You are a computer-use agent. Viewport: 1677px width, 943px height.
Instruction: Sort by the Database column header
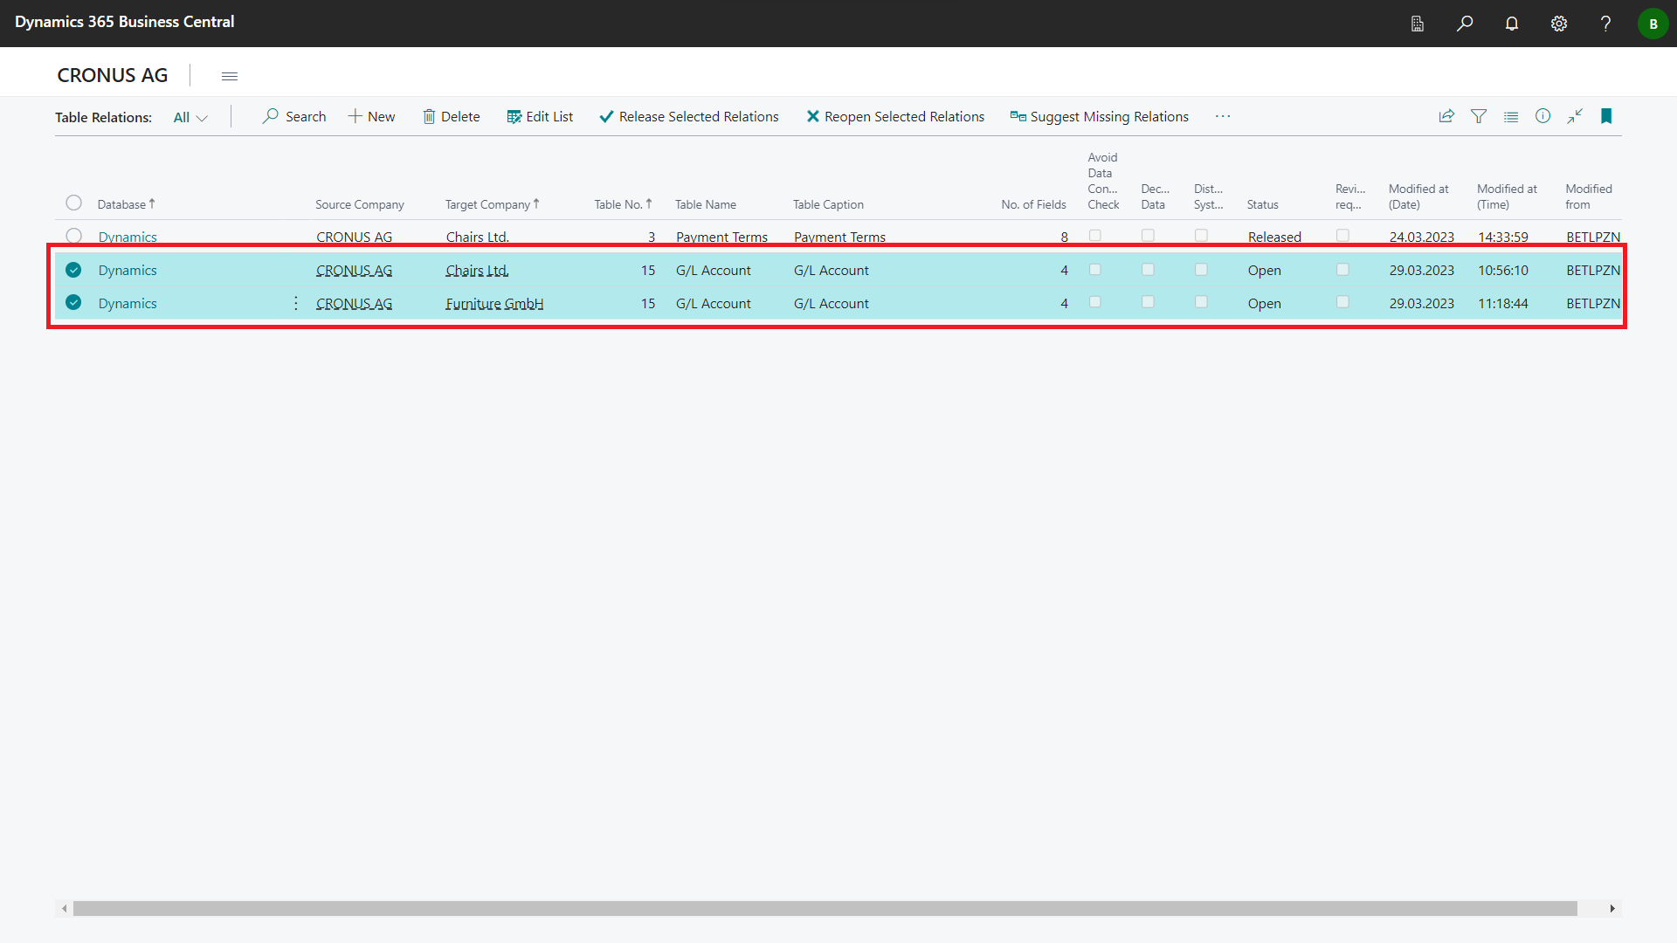click(126, 204)
